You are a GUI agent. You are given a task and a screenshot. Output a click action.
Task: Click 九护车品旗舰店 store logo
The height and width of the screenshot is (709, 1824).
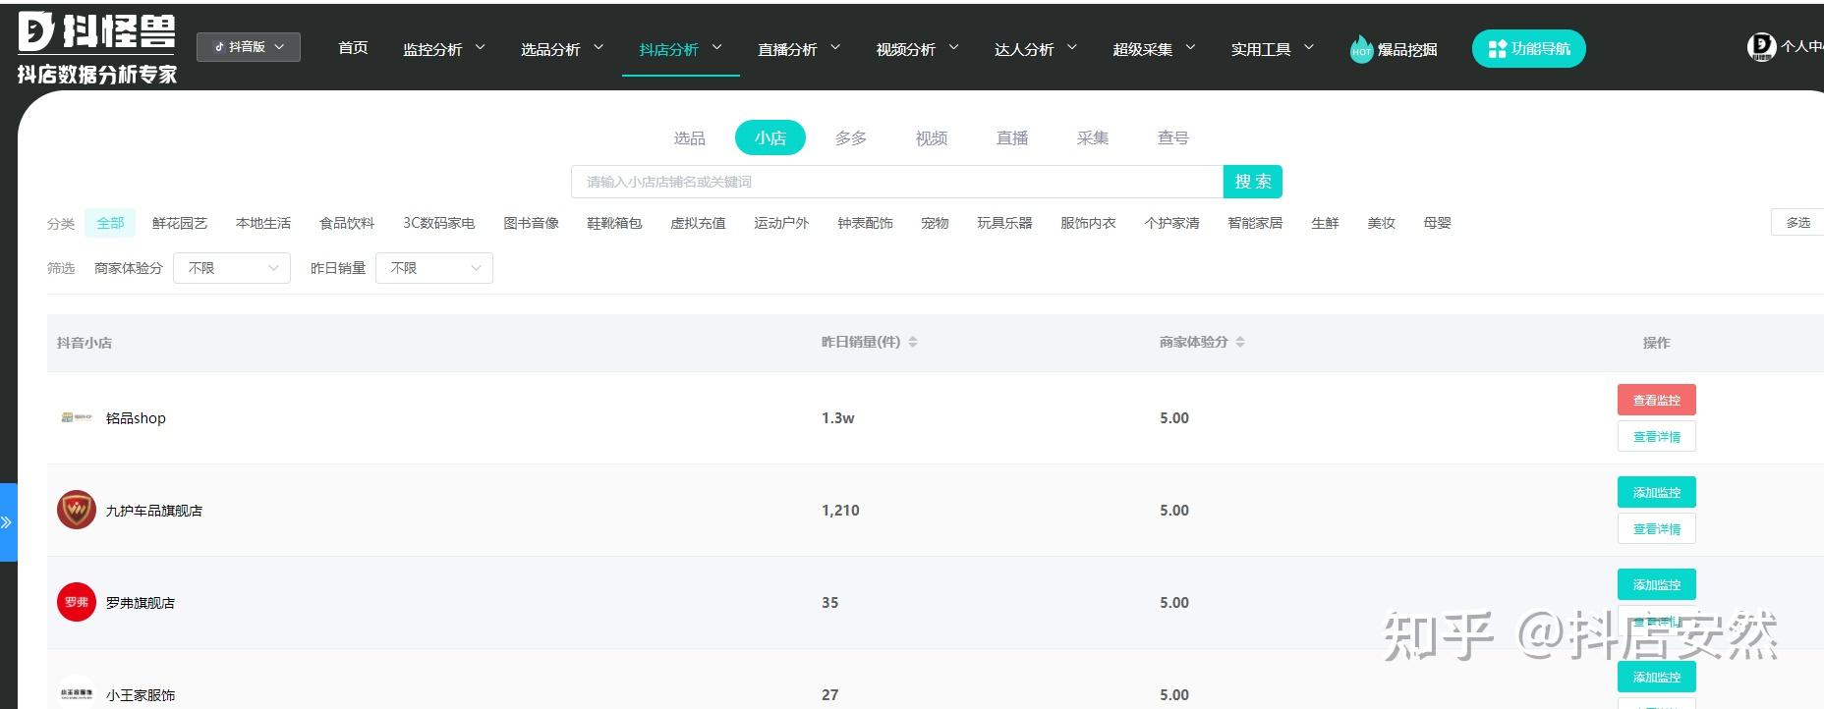(x=76, y=511)
